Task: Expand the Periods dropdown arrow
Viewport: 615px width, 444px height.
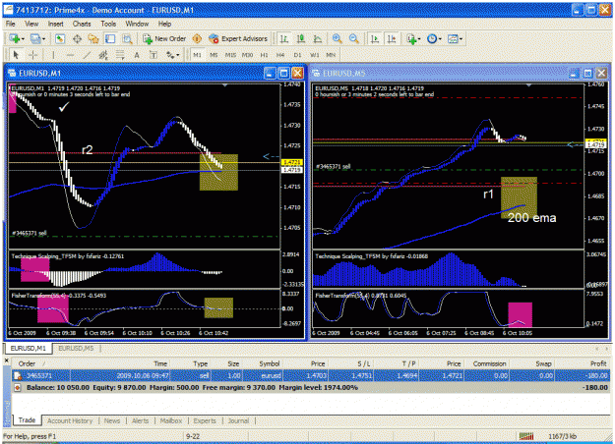Action: click(440, 39)
